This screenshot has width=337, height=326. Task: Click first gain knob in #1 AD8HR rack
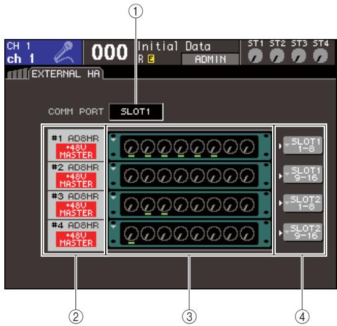tap(131, 146)
